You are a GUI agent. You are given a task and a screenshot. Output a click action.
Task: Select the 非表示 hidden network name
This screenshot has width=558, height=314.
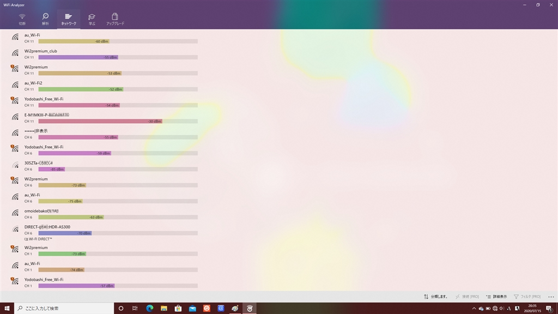(x=36, y=131)
